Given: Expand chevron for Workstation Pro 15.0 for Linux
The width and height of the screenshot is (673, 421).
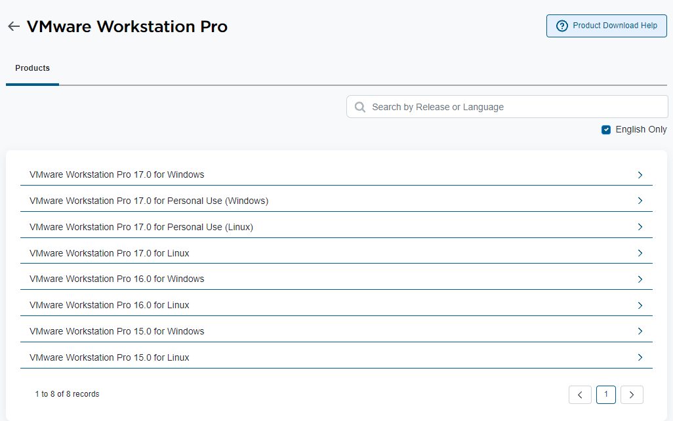Looking at the screenshot, I should click(640, 357).
